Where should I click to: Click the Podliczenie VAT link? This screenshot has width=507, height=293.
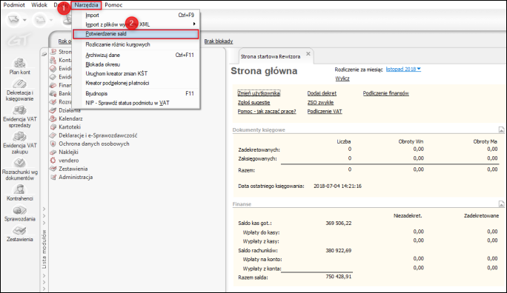[x=325, y=111]
